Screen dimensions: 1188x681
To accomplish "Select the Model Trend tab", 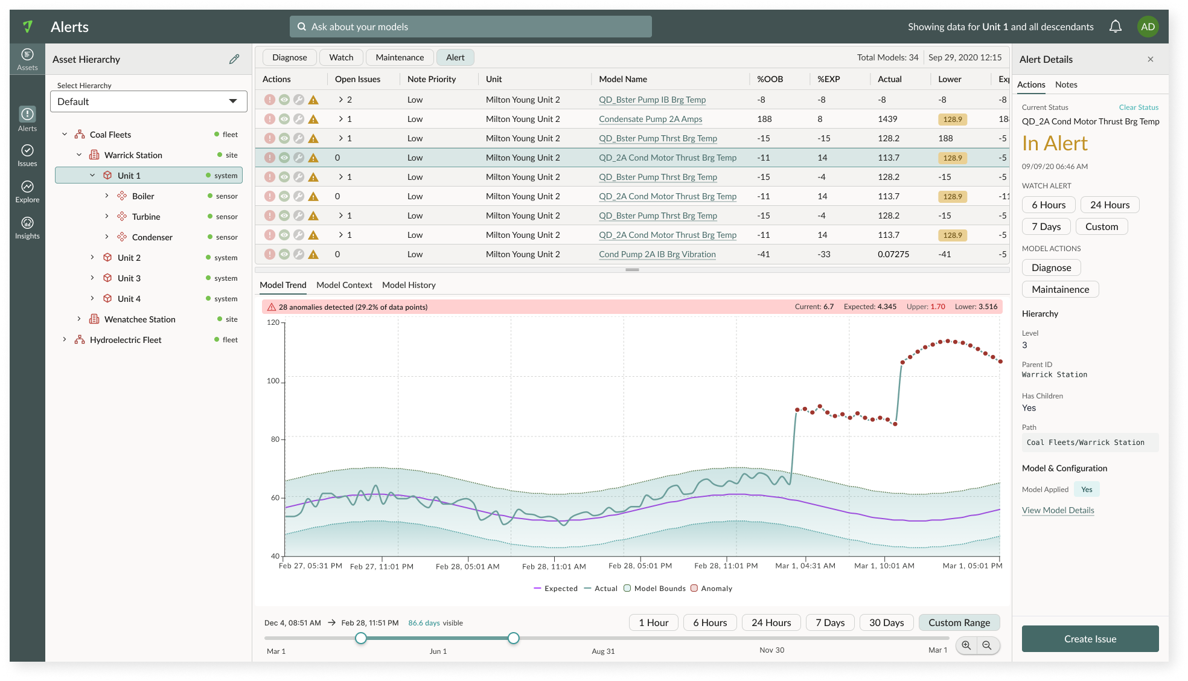I will [283, 285].
